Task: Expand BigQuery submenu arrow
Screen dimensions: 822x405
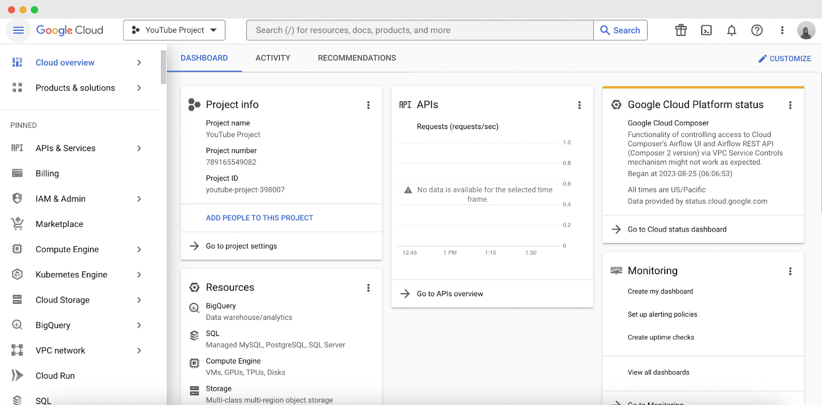Action: (139, 325)
